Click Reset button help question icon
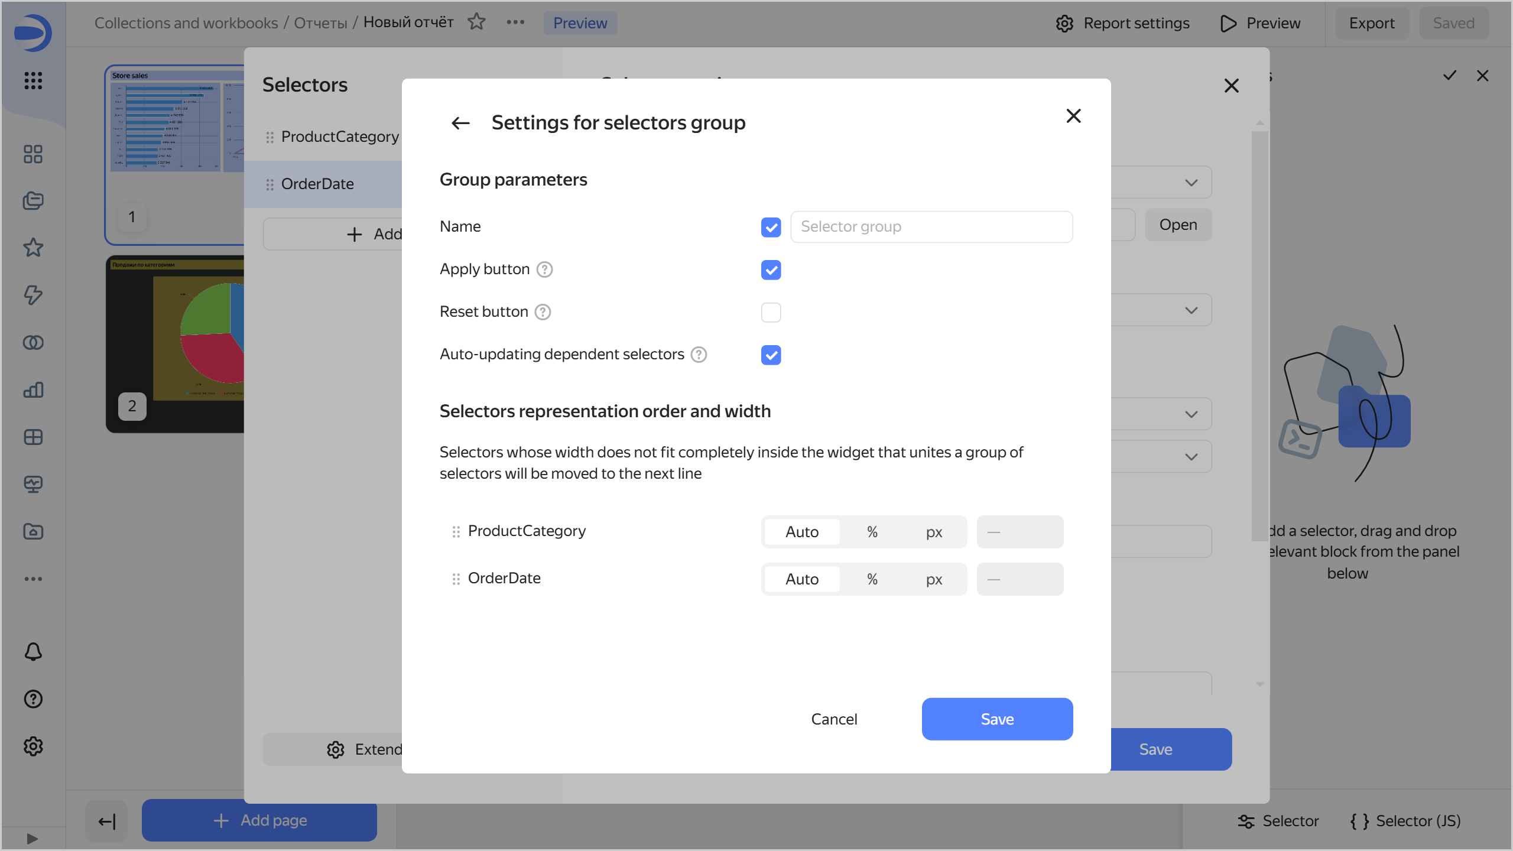 tap(543, 312)
